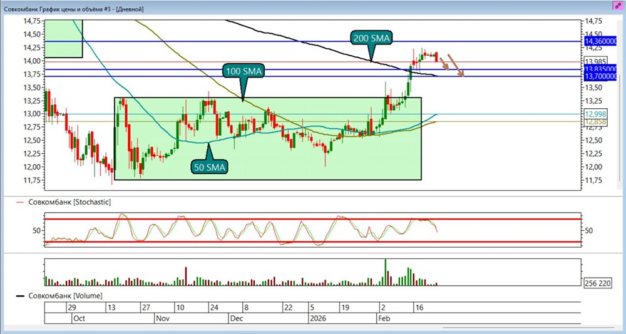Click the date 29 on the time axis
This screenshot has height=334, width=626.
point(72,308)
